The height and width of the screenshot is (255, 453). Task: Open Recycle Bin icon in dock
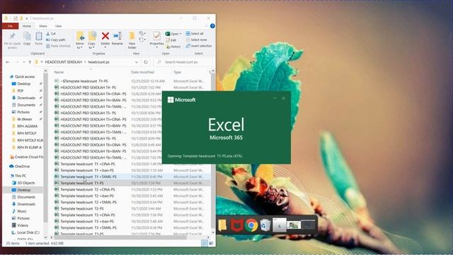(x=265, y=225)
